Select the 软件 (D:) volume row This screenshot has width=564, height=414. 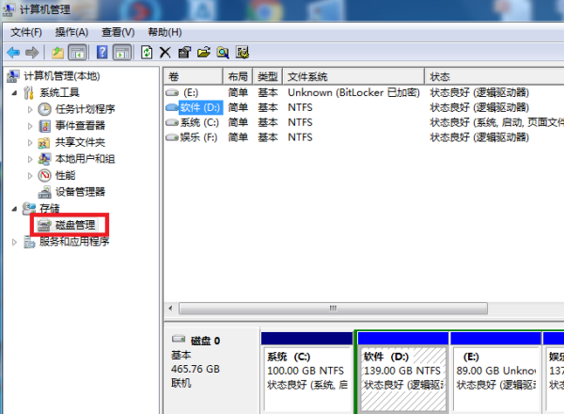(x=364, y=107)
